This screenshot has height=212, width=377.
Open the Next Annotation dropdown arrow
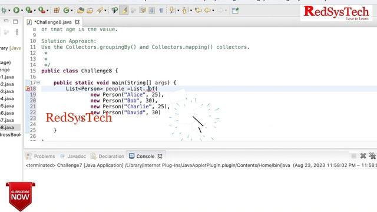178,11
